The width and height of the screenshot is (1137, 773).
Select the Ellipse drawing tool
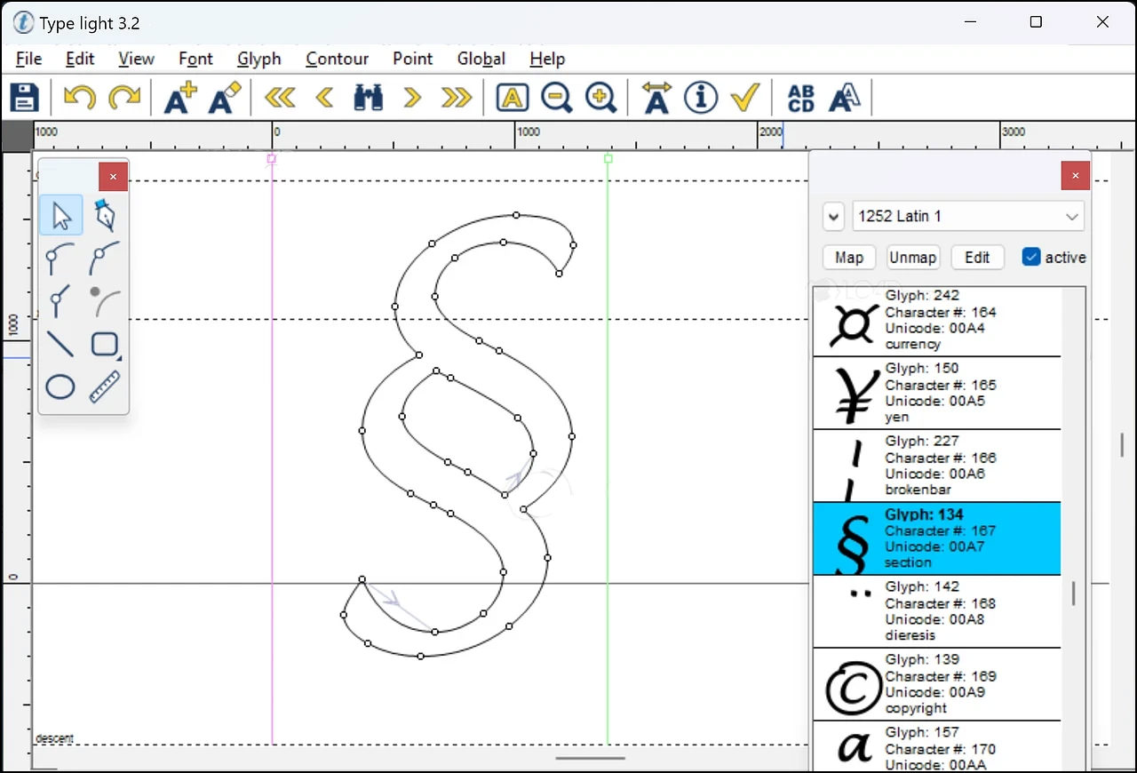pos(60,387)
